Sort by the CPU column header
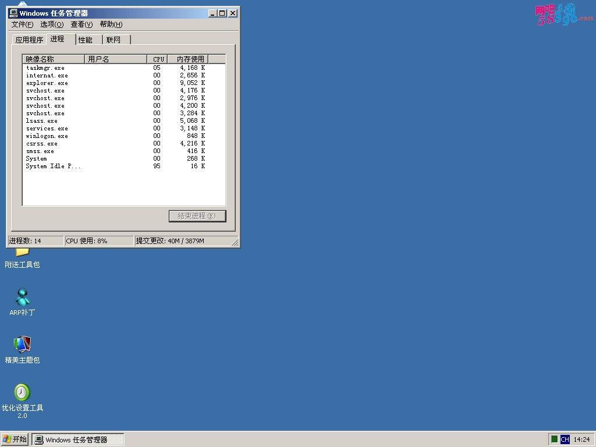The width and height of the screenshot is (596, 447). 158,59
